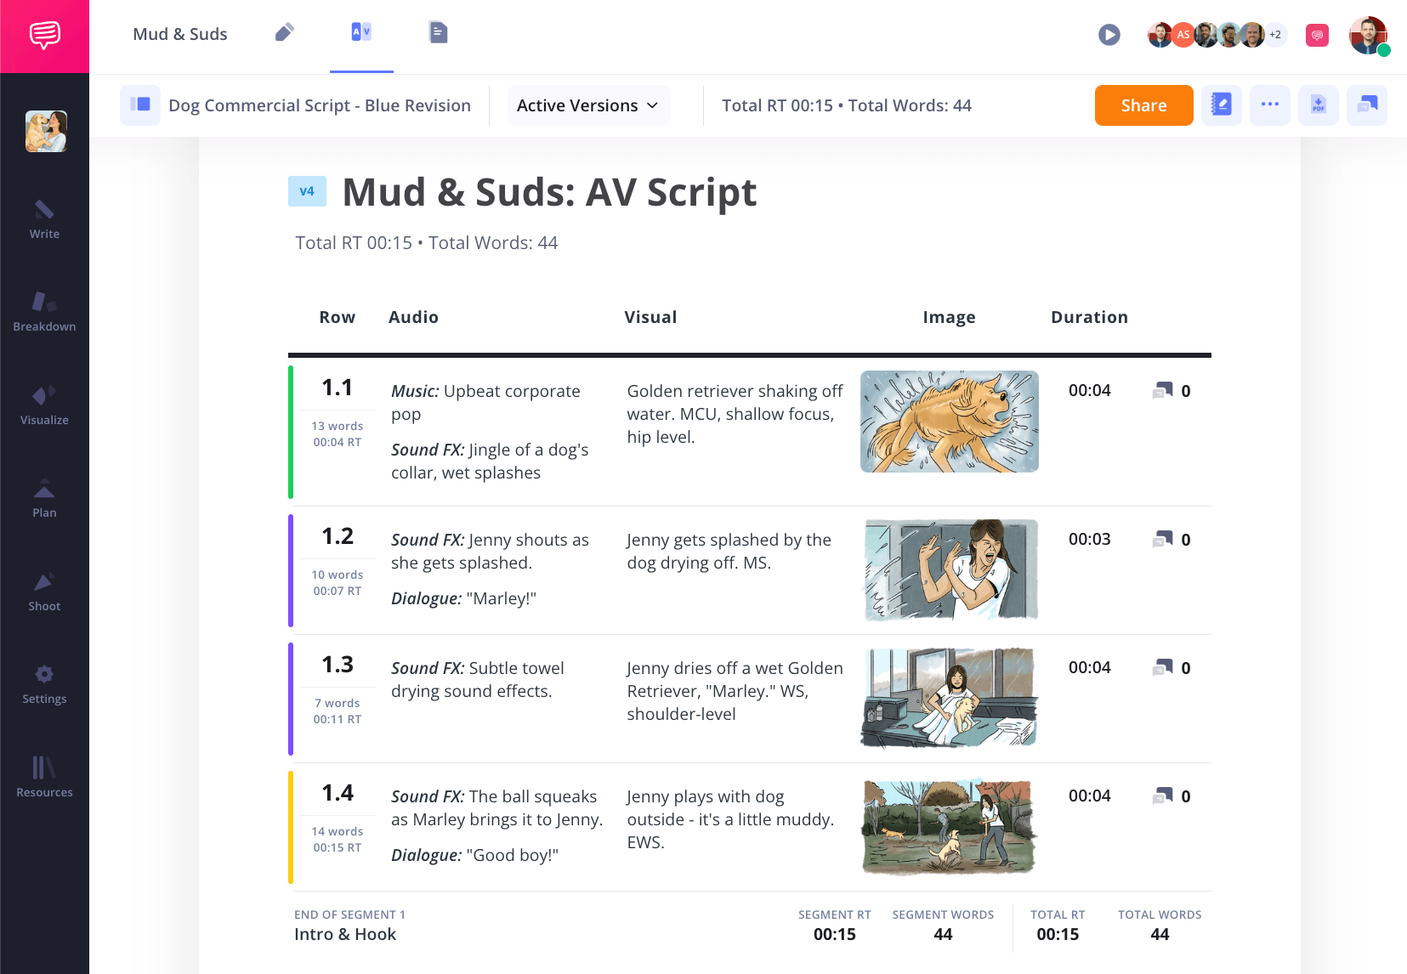This screenshot has width=1407, height=974.
Task: Click the v4 version badge
Action: [x=307, y=191]
